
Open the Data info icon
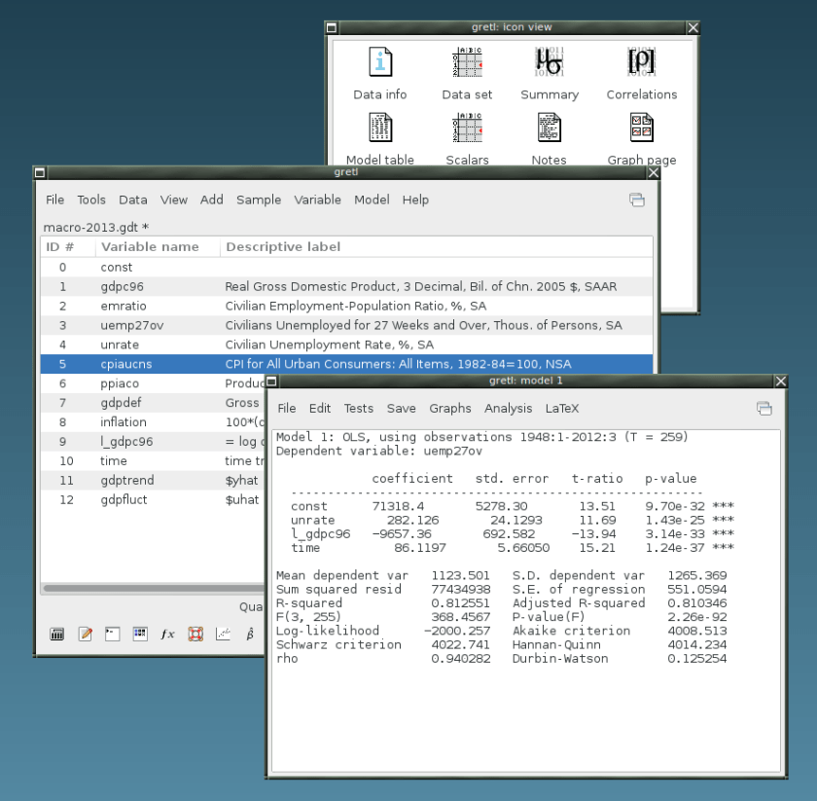point(379,62)
